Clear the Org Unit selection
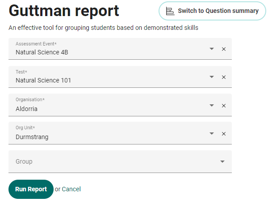Screen dimensions: 268x206 click(224, 134)
